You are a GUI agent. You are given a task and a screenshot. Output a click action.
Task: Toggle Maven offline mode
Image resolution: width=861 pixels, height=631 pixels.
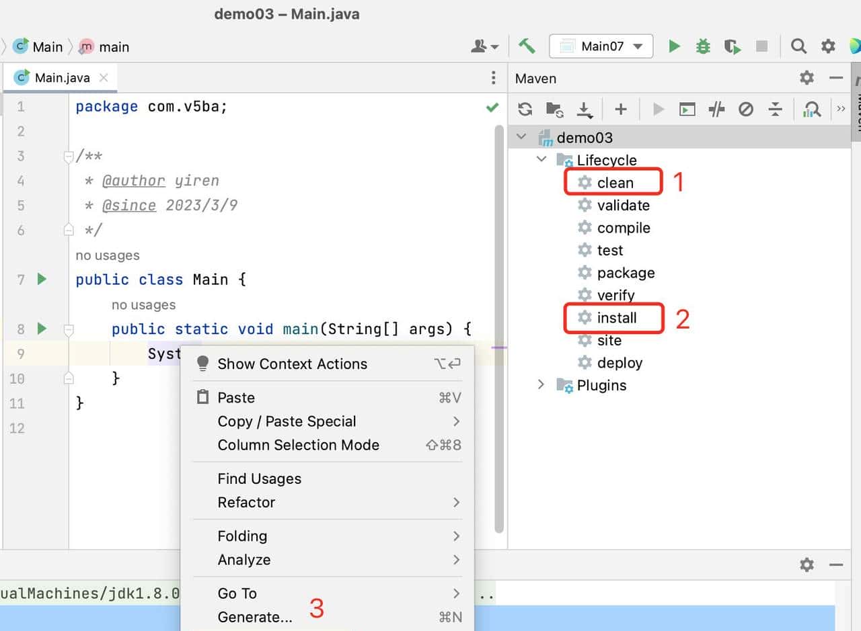716,110
